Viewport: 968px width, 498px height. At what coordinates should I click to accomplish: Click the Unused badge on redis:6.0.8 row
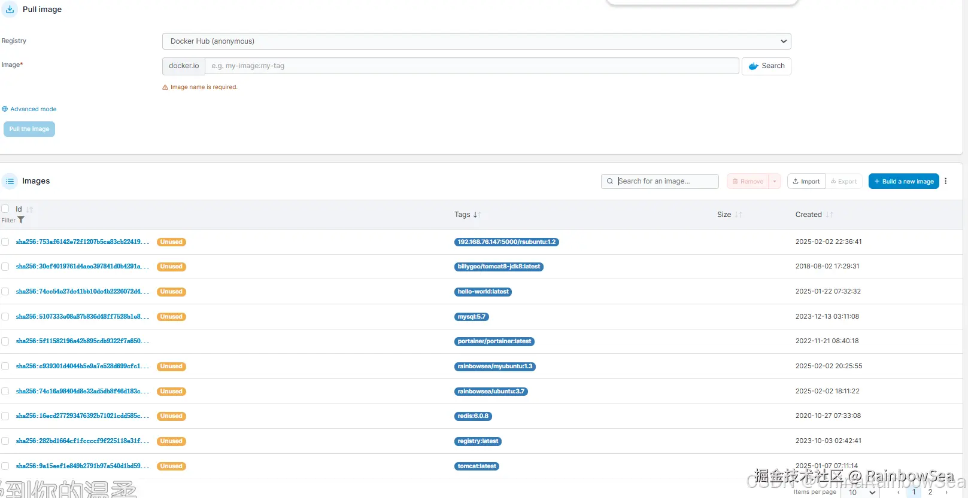pos(171,416)
